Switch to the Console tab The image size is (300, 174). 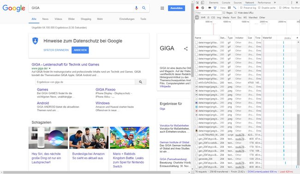pos(226,3)
